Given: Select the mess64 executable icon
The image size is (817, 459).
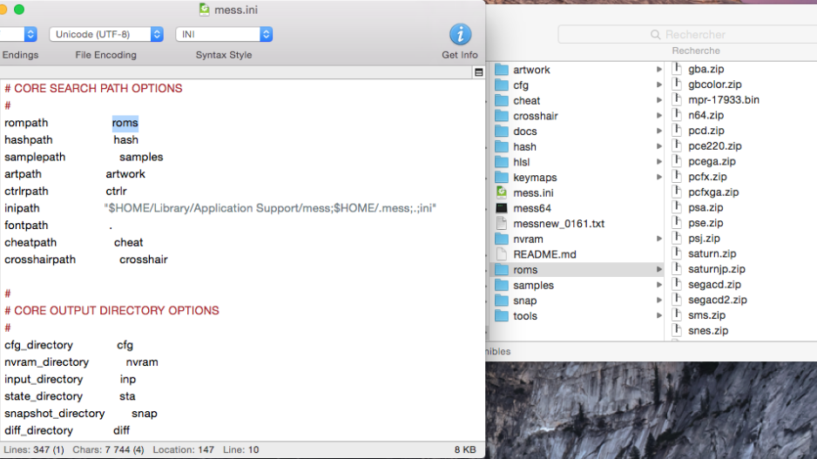Looking at the screenshot, I should pyautogui.click(x=502, y=208).
